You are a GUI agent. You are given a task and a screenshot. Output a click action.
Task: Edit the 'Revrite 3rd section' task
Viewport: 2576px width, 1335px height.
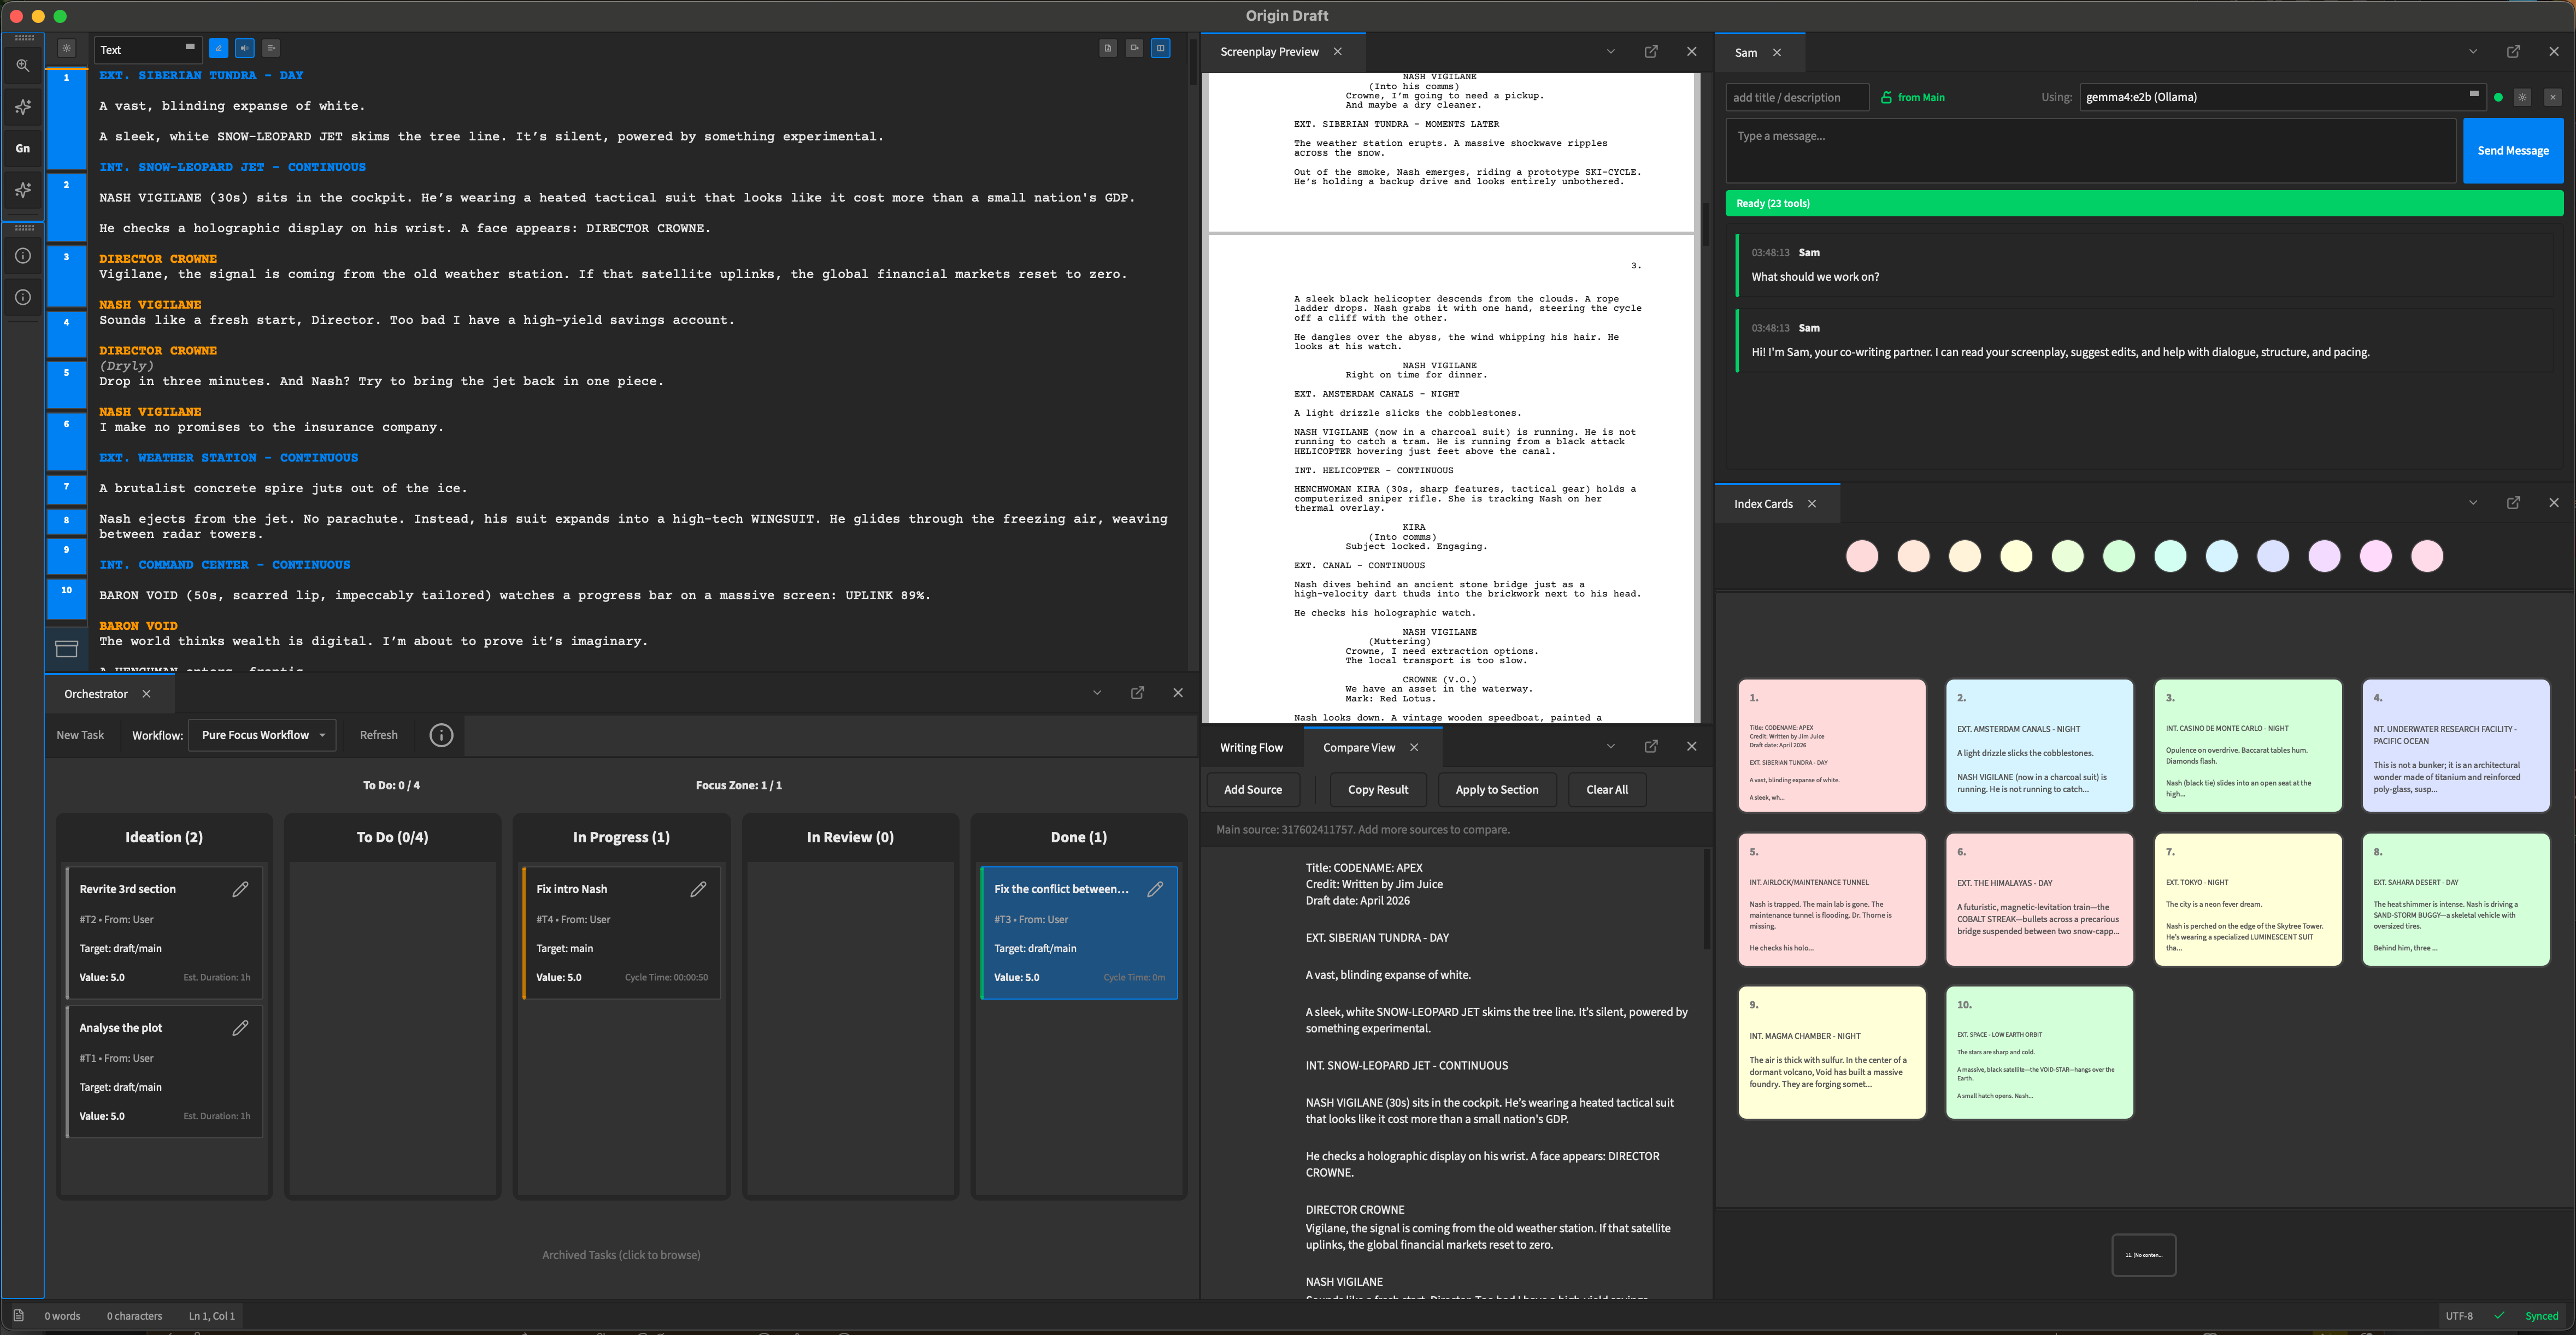(x=240, y=888)
